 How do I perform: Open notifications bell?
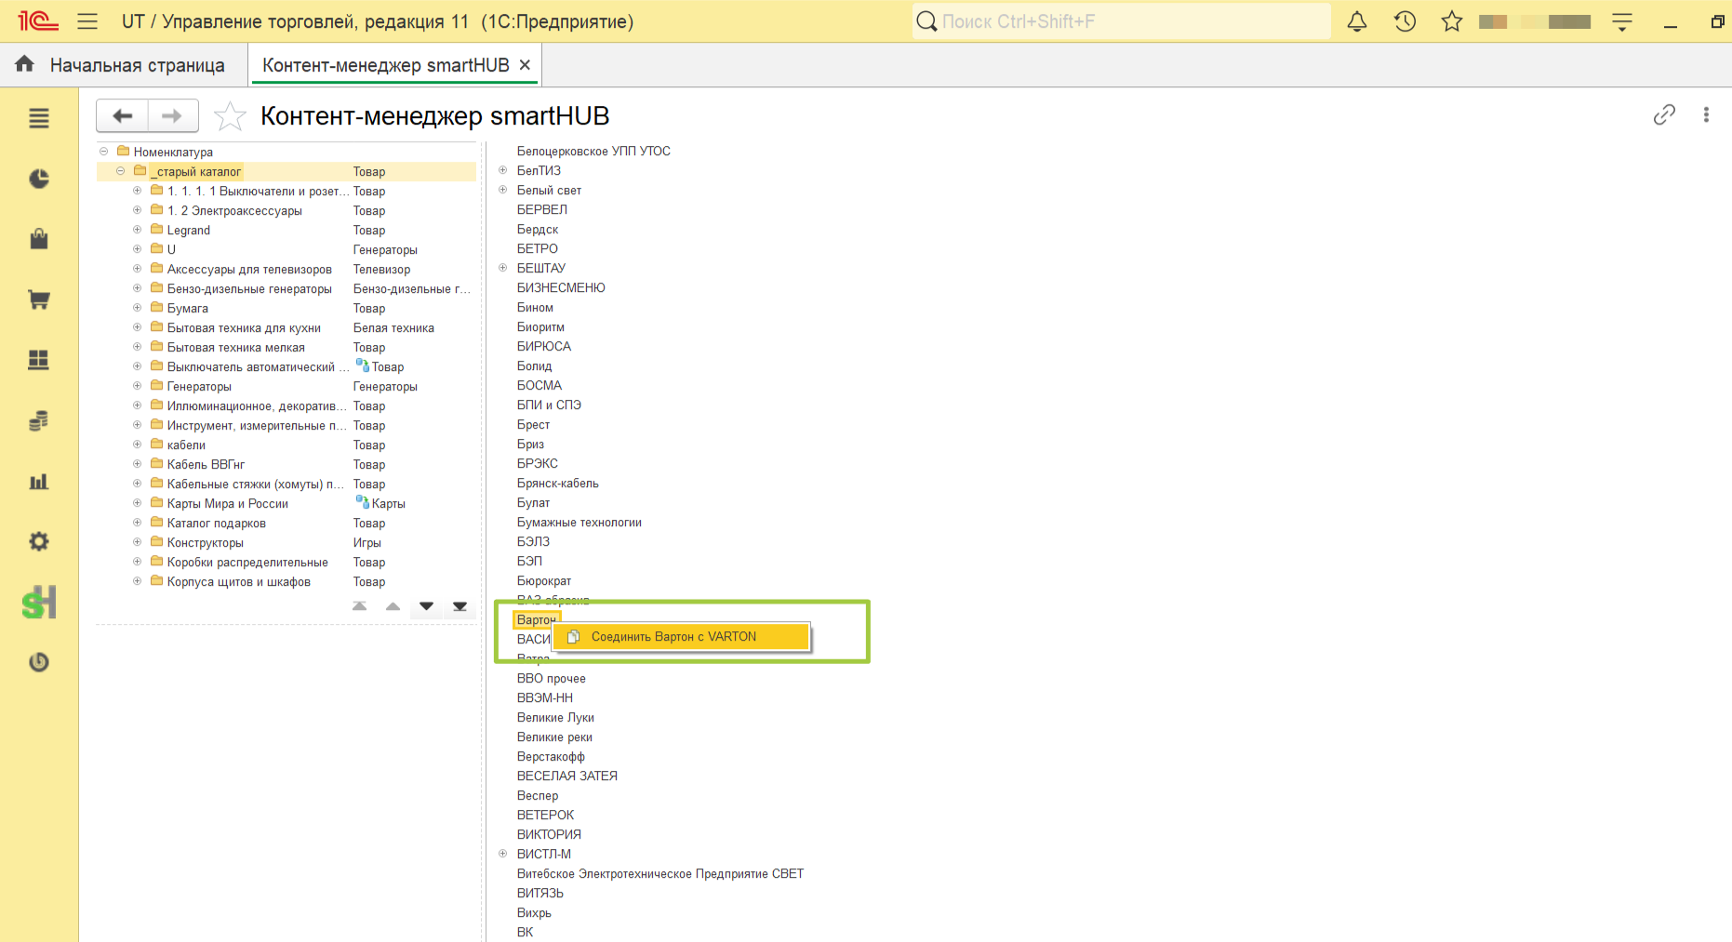coord(1357,21)
